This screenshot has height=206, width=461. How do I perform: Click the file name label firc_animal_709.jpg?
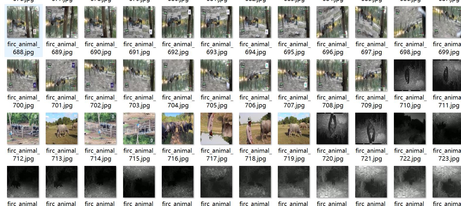(x=371, y=101)
